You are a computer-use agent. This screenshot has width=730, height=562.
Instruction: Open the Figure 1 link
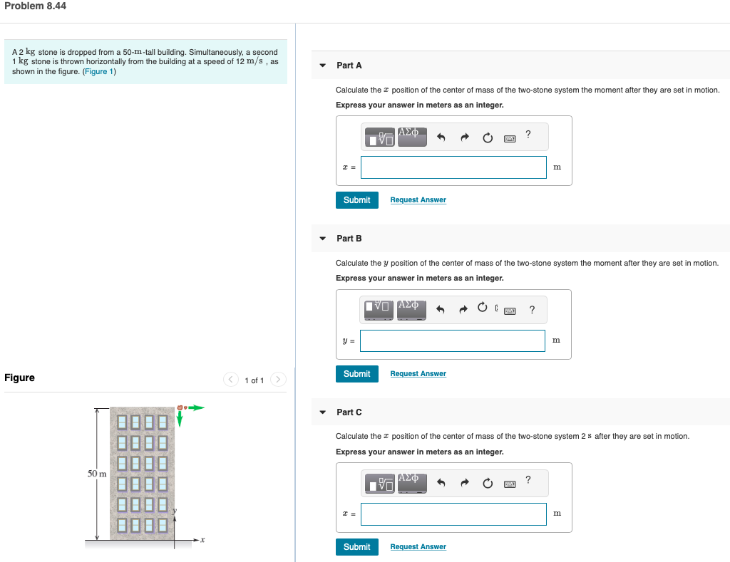(98, 72)
